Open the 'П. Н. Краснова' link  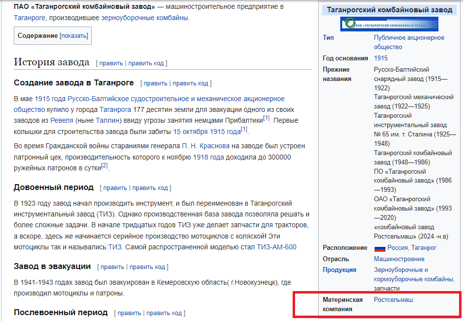tap(206, 146)
